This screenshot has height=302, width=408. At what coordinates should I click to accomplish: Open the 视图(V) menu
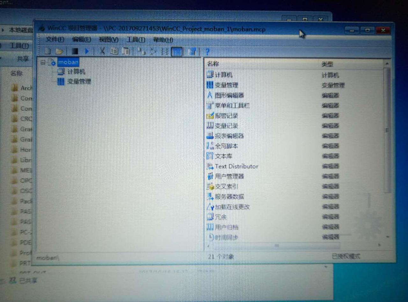click(109, 39)
